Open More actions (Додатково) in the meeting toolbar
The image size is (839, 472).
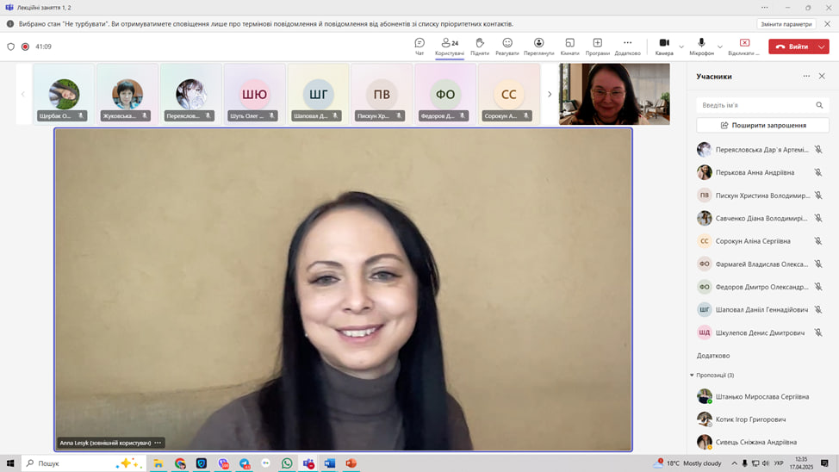pos(627,46)
